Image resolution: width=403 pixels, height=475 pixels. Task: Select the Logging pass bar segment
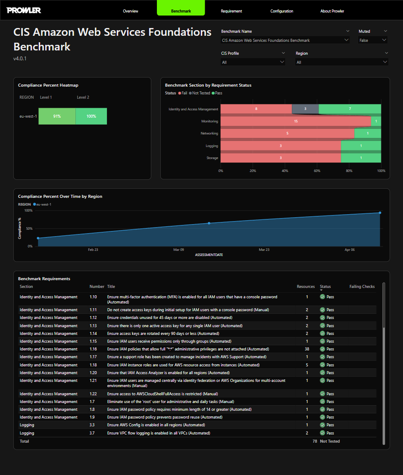tap(361, 146)
